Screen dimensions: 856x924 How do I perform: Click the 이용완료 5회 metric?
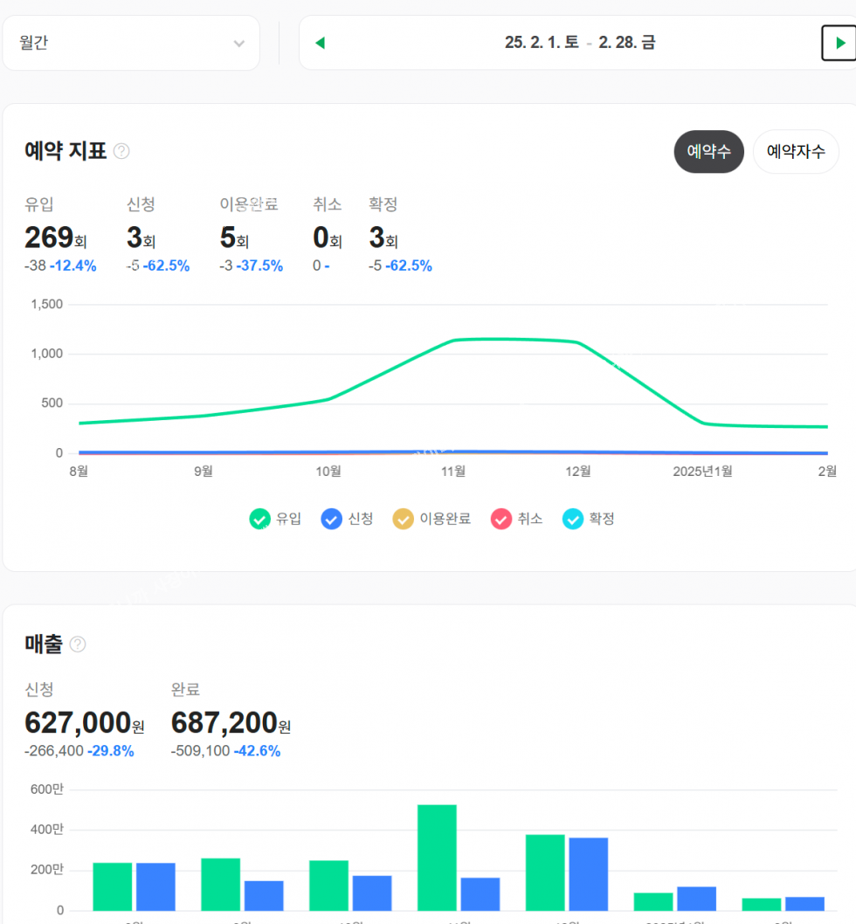pos(234,238)
